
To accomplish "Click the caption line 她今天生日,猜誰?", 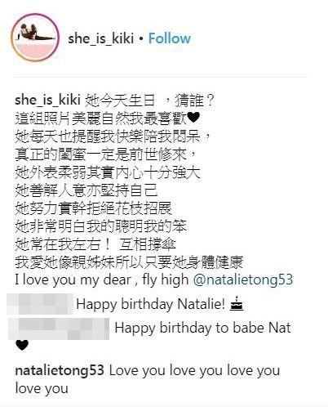I will click(x=149, y=100).
